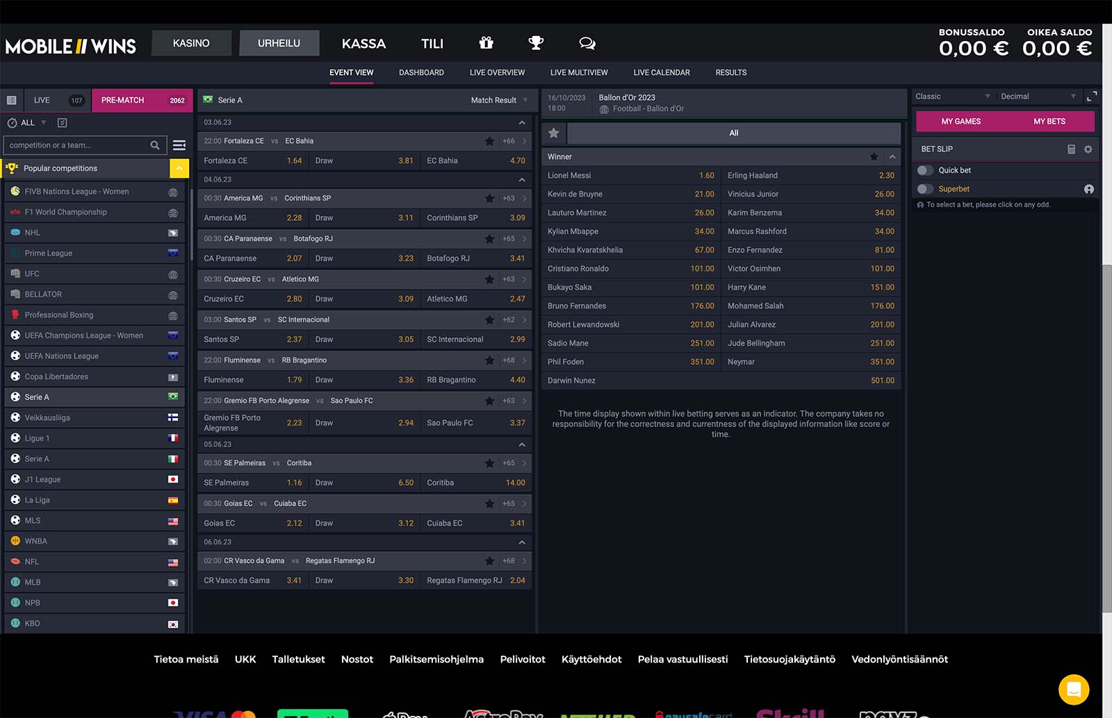Open the live chat bubbles icon
The width and height of the screenshot is (1112, 718).
coord(587,43)
